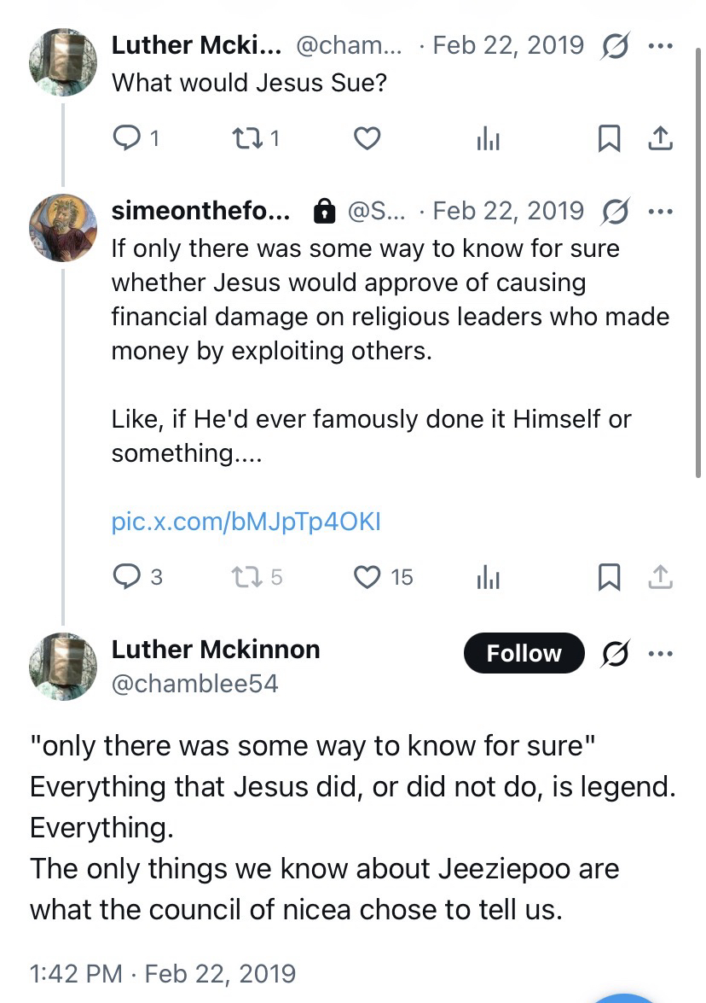Click the Grok icon next to Follow
The height and width of the screenshot is (1003, 706).
pyautogui.click(x=615, y=653)
